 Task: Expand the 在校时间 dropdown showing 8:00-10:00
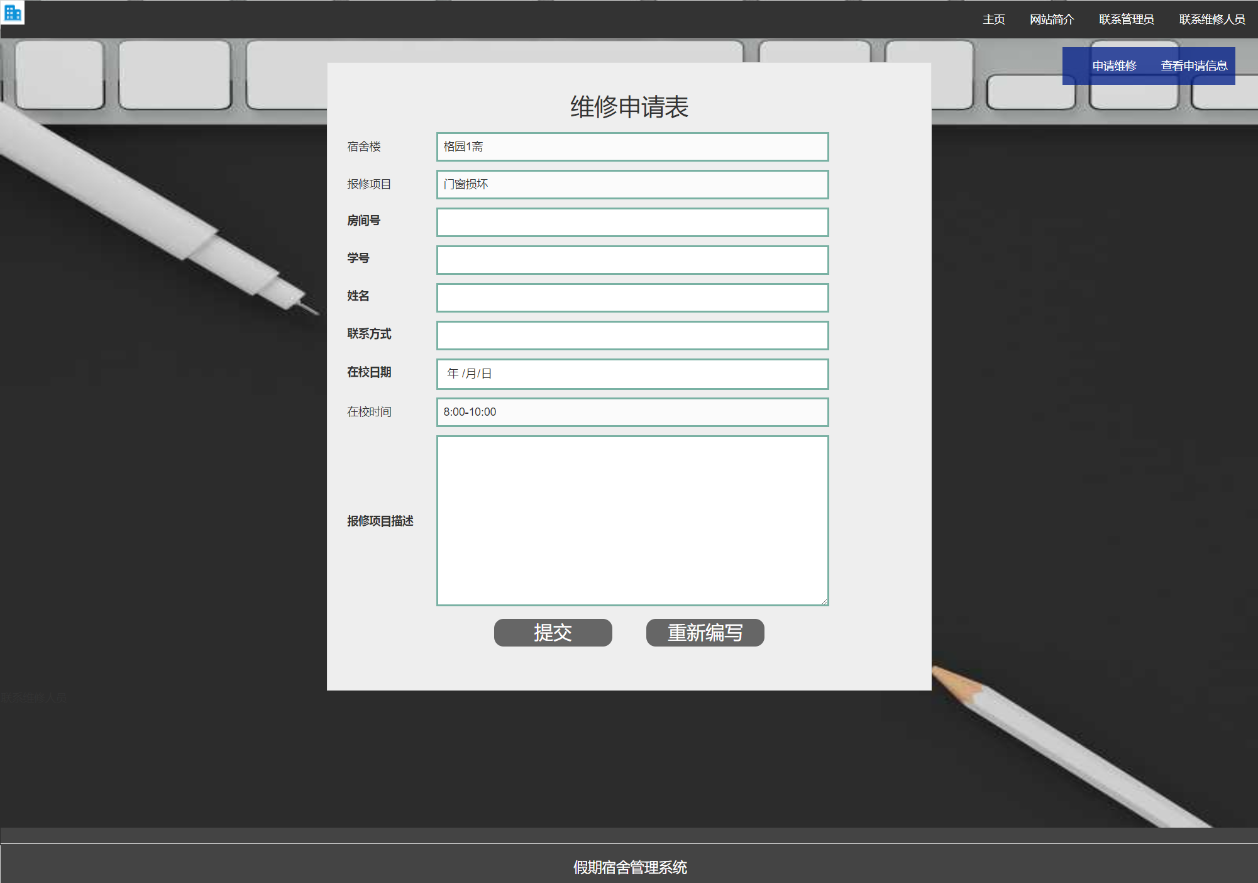[x=632, y=412]
